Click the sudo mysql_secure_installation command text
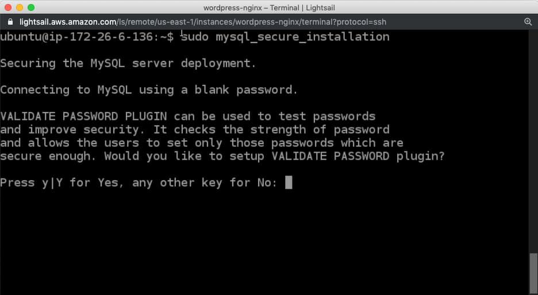This screenshot has width=538, height=295. [x=285, y=37]
